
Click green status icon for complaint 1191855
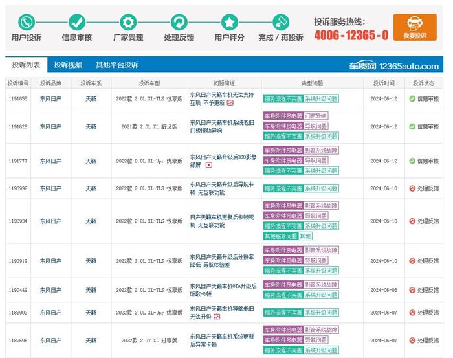coord(412,99)
